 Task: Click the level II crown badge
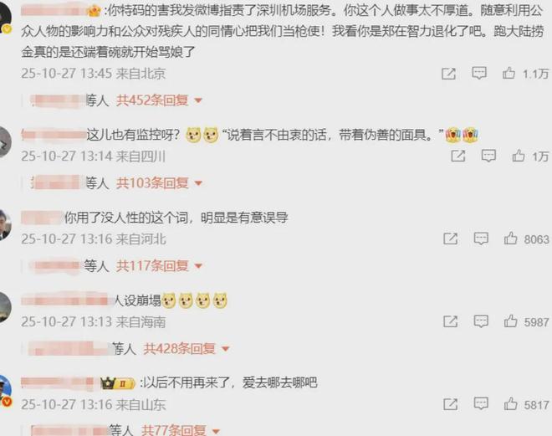click(118, 383)
